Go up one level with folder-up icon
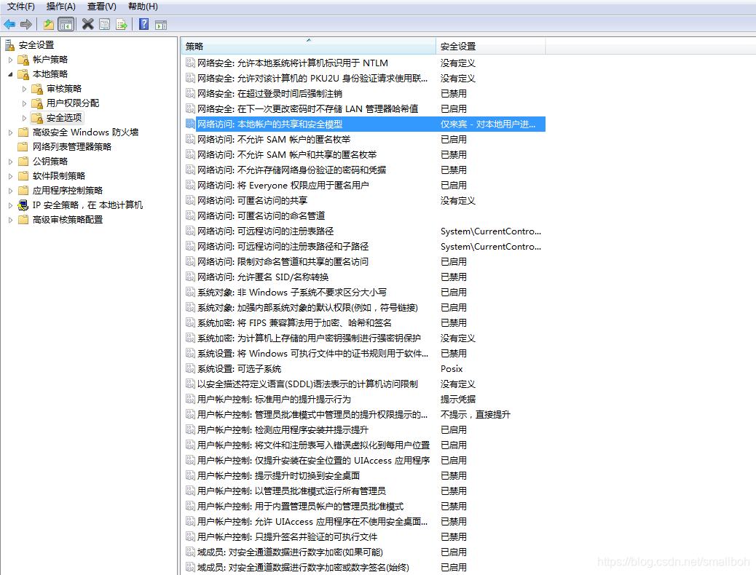The image size is (756, 575). point(49,24)
